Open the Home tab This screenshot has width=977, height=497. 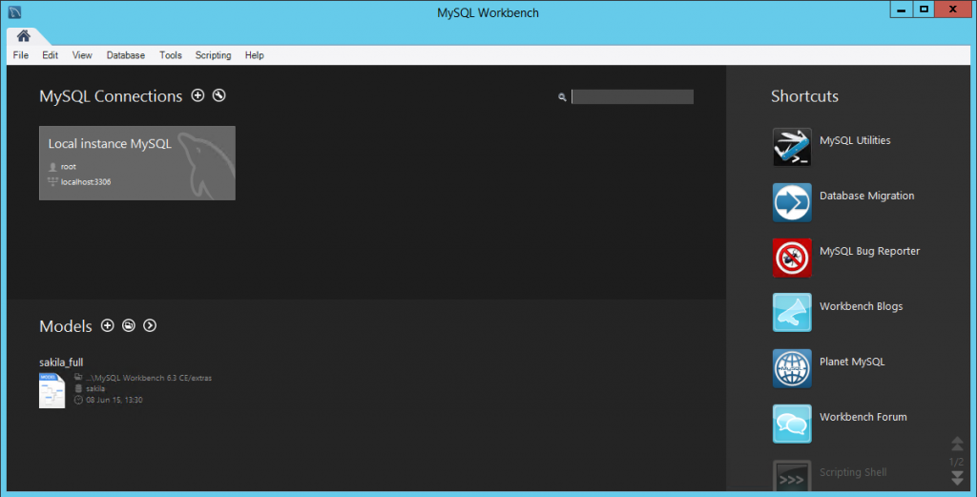coord(24,36)
